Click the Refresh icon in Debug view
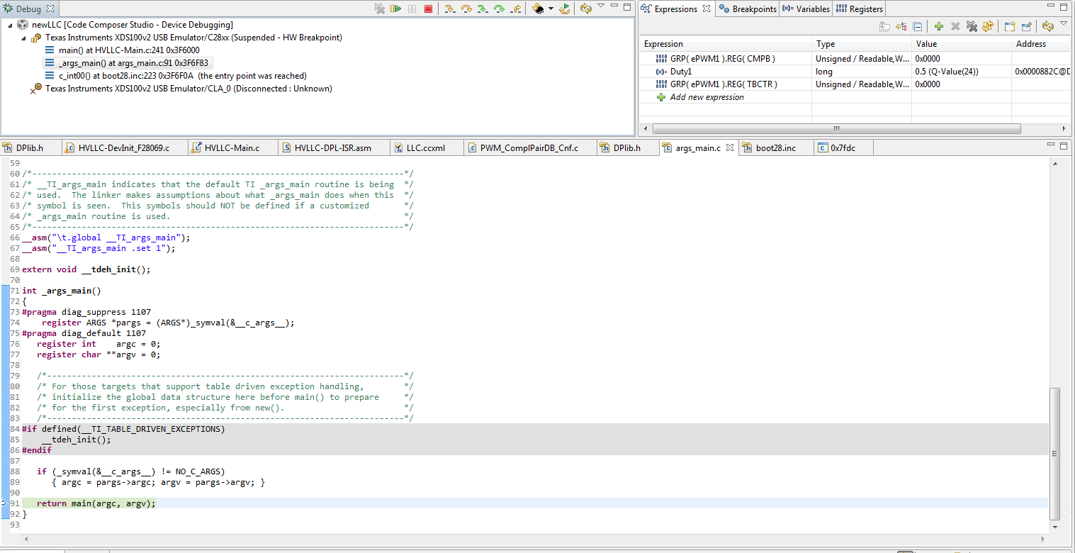The width and height of the screenshot is (1075, 553). tap(586, 9)
